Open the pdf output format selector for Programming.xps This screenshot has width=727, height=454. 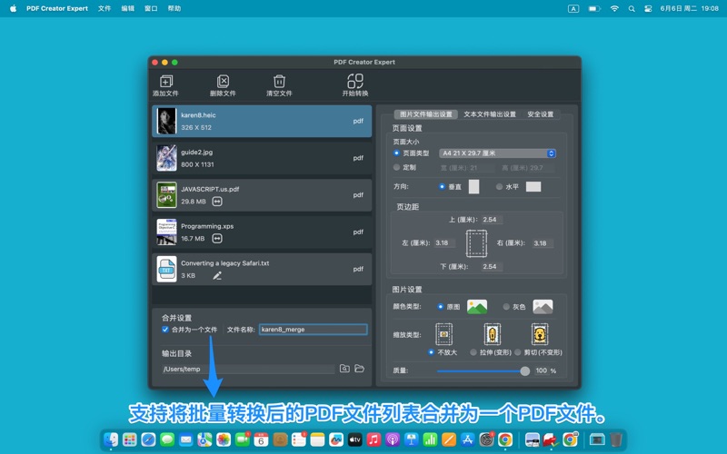point(358,232)
